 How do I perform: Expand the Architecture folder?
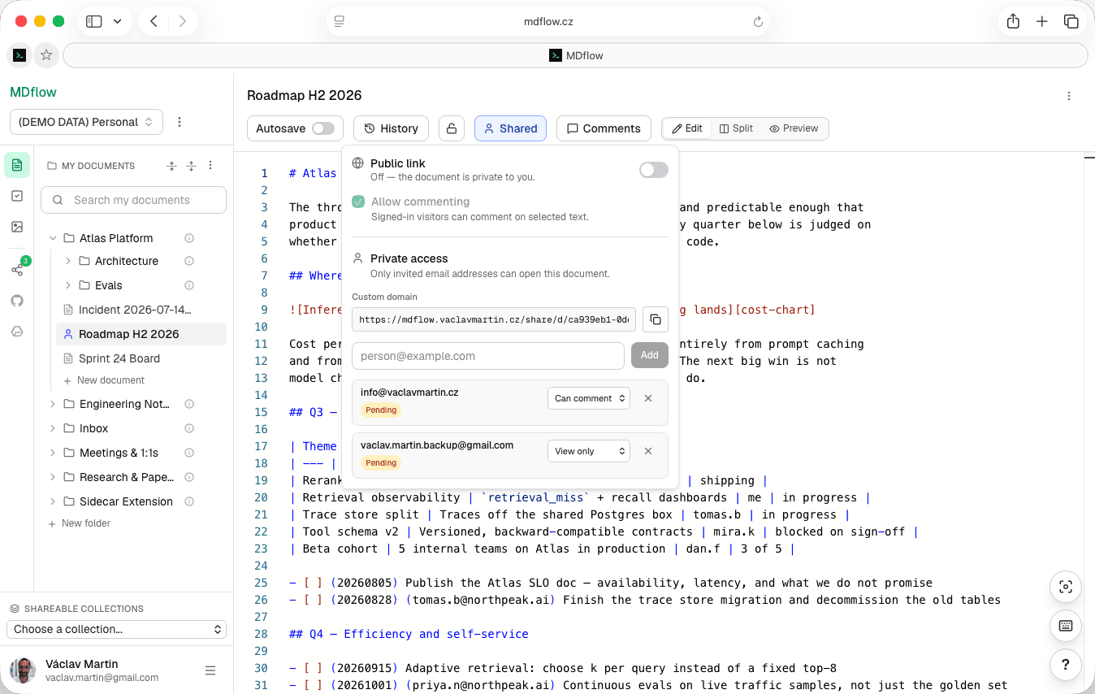tap(68, 261)
